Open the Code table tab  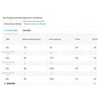pos(27,30)
